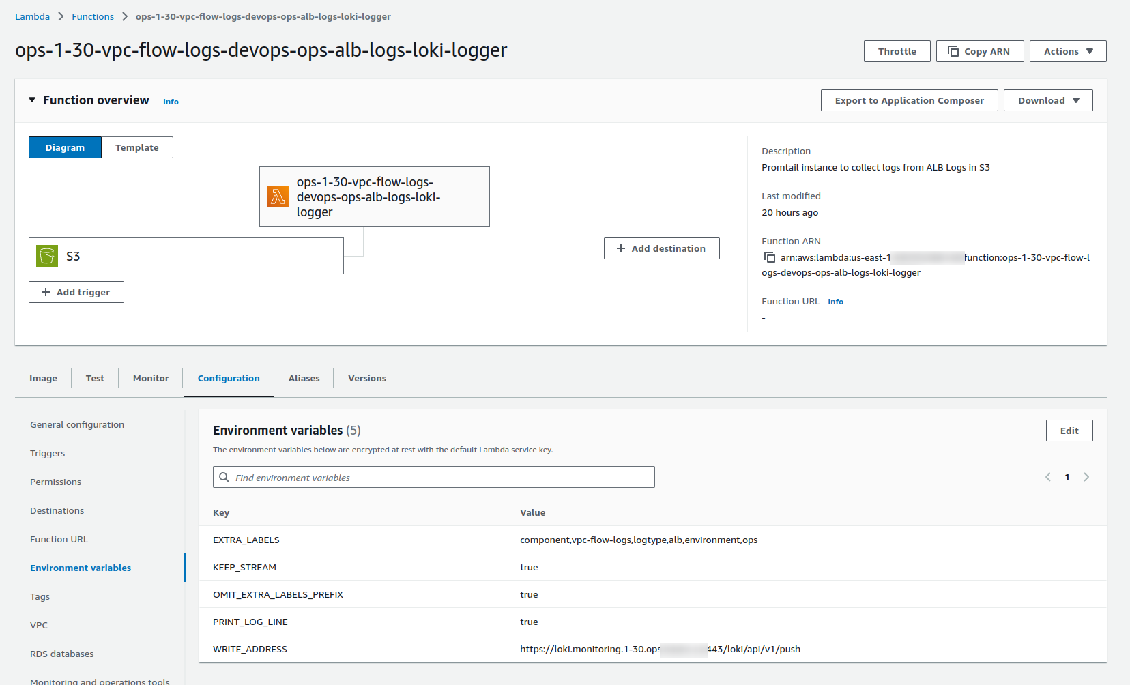This screenshot has width=1130, height=685.
Task: Copy the Function ARN with the copy icon
Action: (x=769, y=257)
